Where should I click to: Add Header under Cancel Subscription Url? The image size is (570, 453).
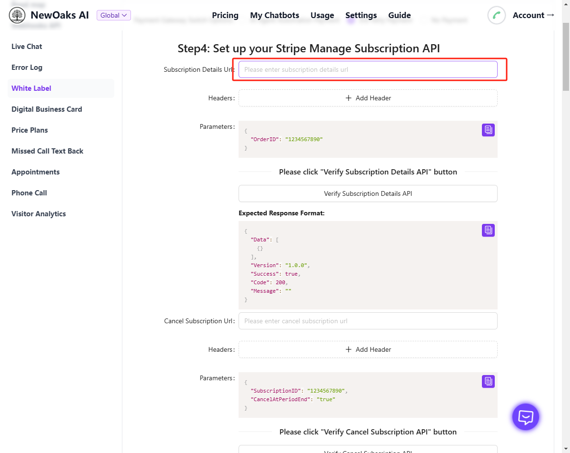(368, 349)
